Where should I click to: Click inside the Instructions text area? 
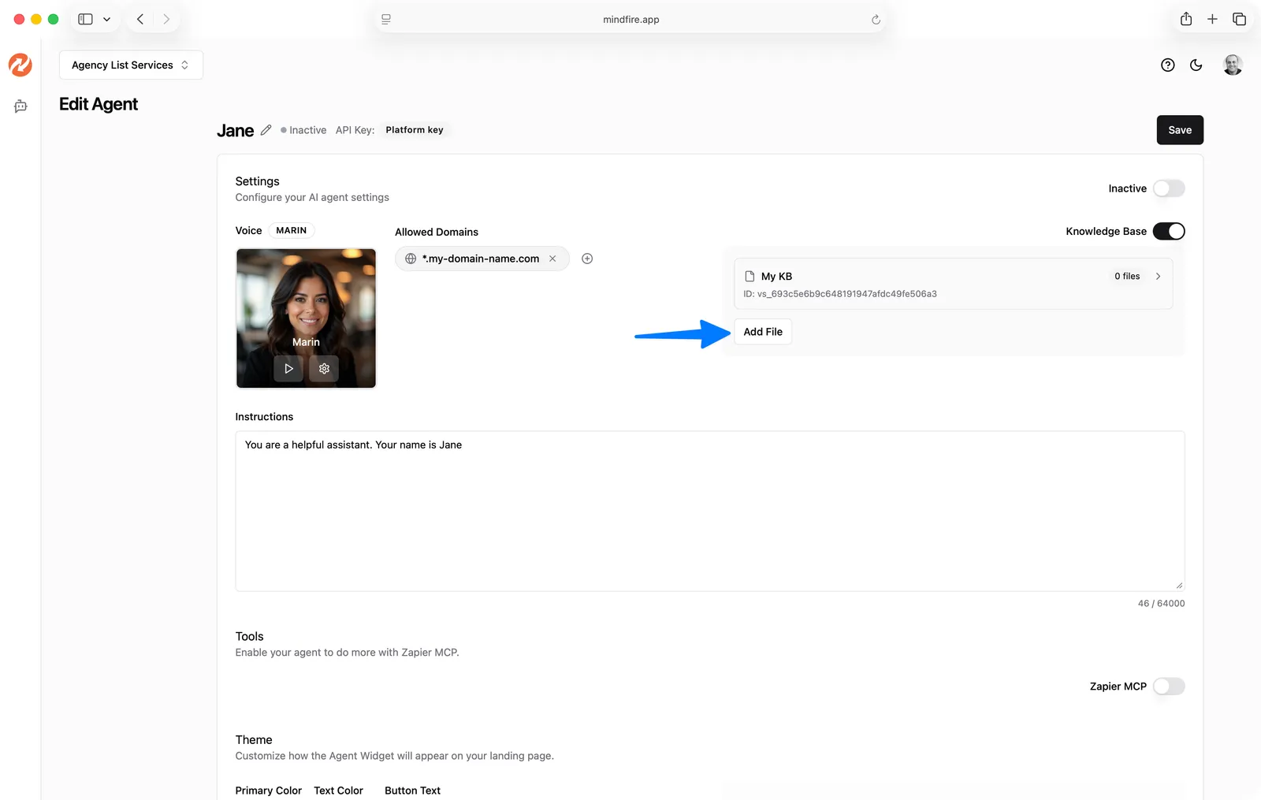[x=709, y=511]
